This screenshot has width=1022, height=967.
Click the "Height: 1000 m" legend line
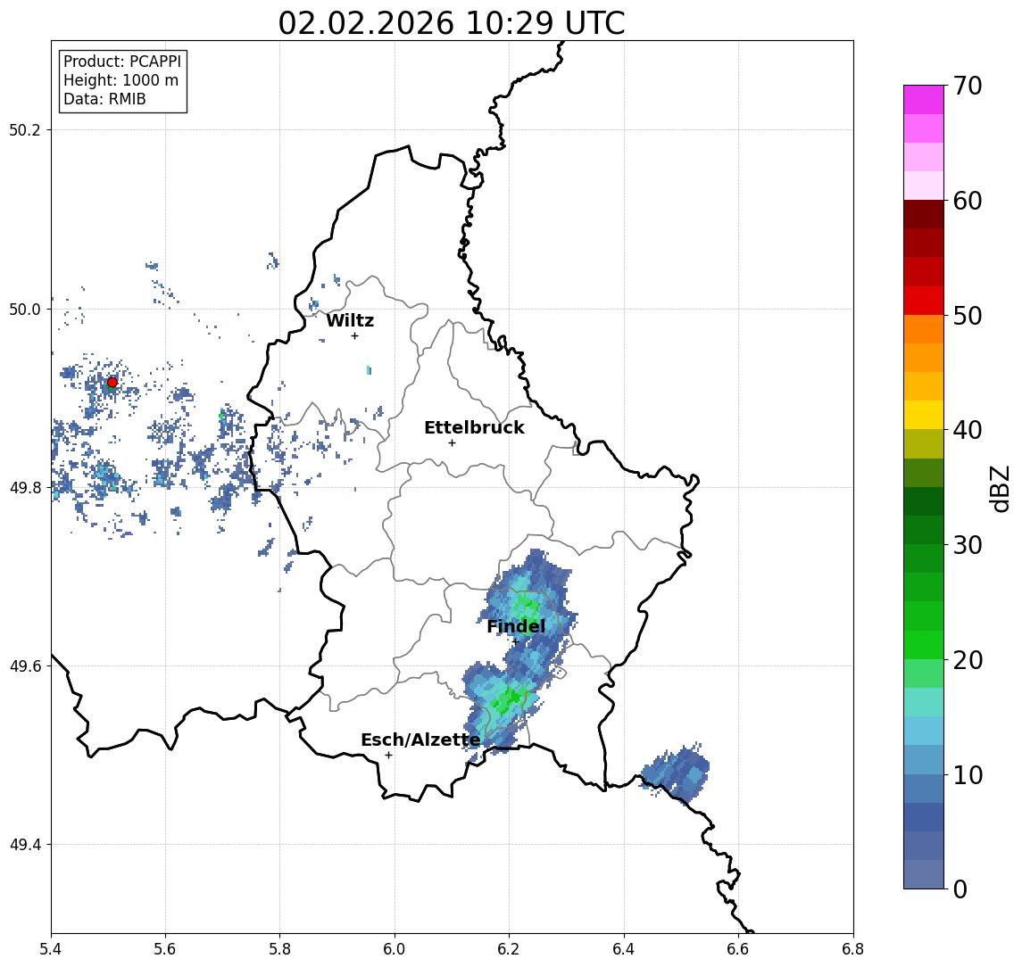(120, 80)
